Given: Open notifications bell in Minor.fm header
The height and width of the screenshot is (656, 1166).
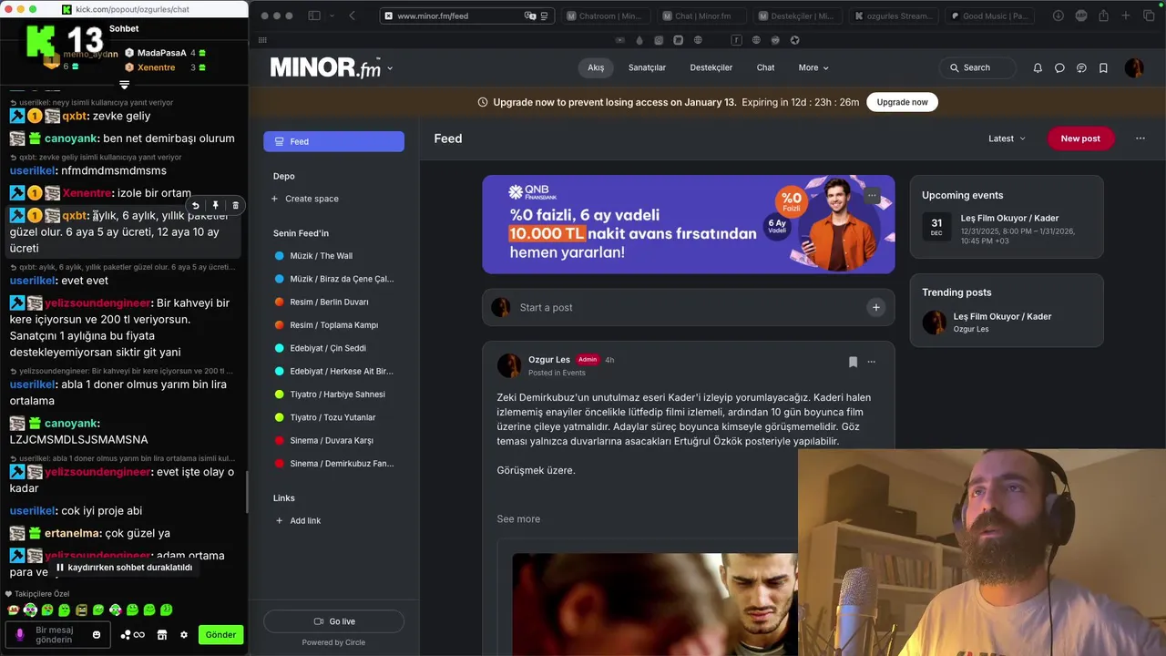Looking at the screenshot, I should 1038,67.
